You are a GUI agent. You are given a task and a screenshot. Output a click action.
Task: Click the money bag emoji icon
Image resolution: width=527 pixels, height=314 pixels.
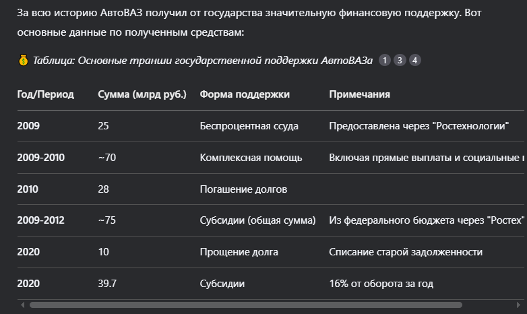(x=23, y=61)
